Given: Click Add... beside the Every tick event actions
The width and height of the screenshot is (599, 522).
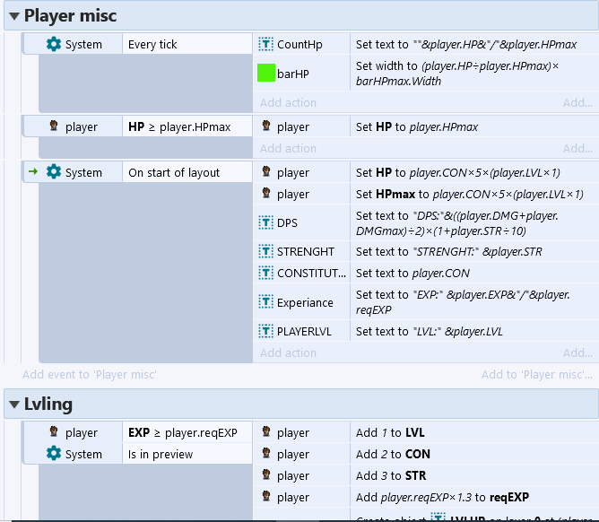Looking at the screenshot, I should click(577, 102).
